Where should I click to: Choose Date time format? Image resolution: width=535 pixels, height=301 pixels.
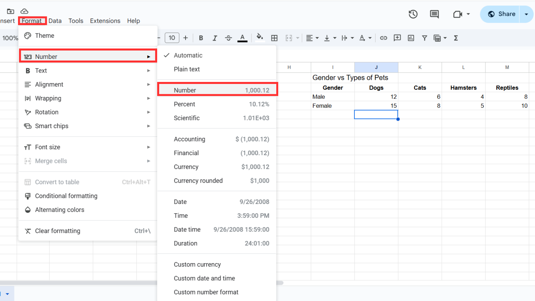click(217, 230)
